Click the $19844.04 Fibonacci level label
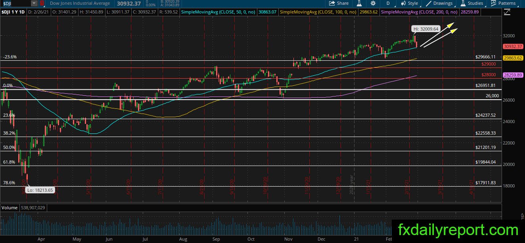This screenshot has height=243, width=525. [486, 162]
